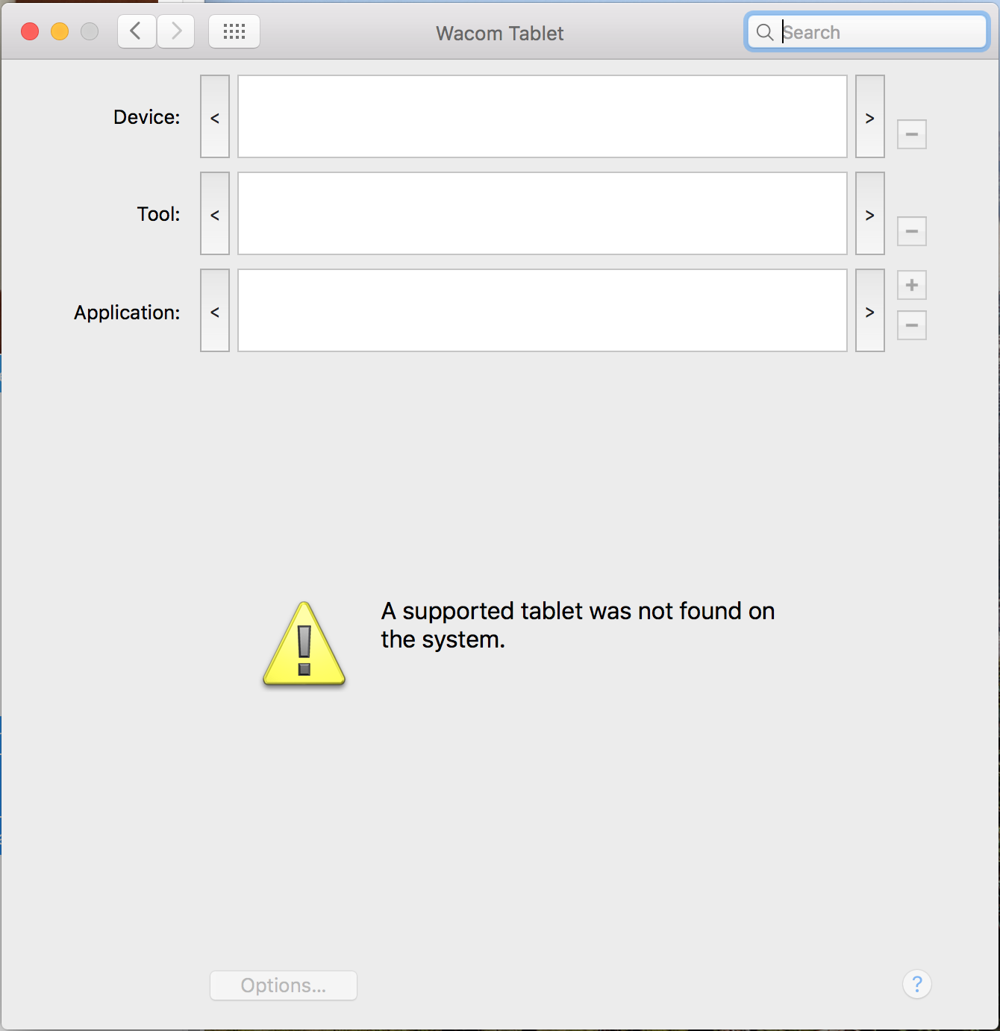Show all preferences grid button
1000x1031 pixels.
(x=234, y=31)
